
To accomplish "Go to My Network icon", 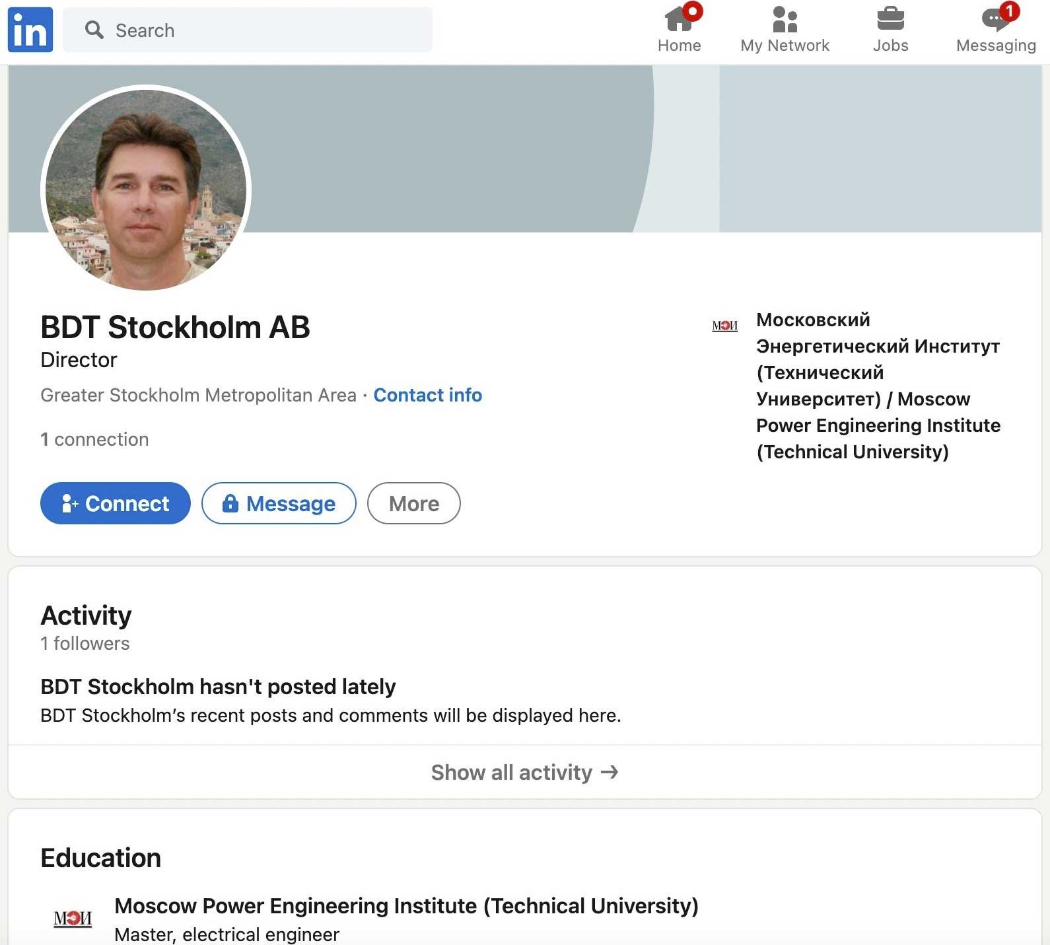I will click(x=785, y=20).
